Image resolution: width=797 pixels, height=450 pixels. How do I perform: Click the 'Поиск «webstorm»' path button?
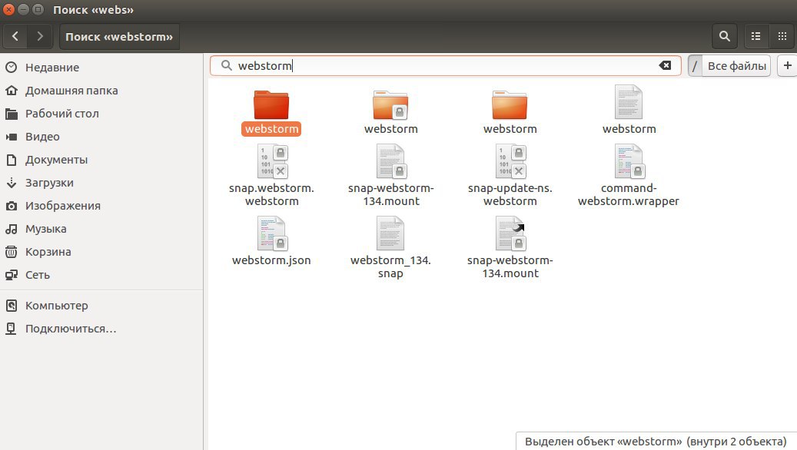(119, 36)
